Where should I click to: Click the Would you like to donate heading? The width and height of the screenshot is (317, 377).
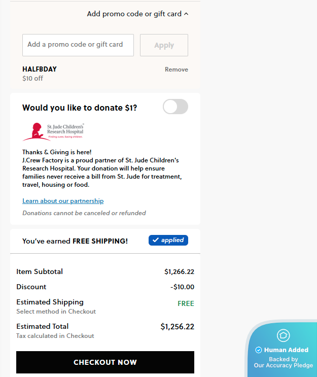80,108
